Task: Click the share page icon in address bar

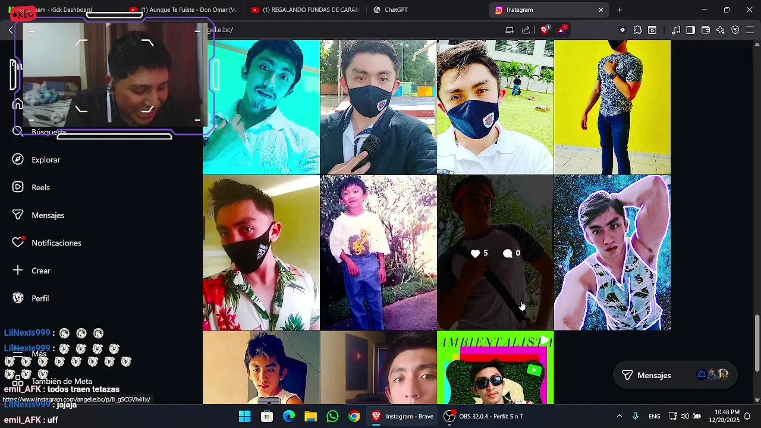Action: [x=526, y=30]
